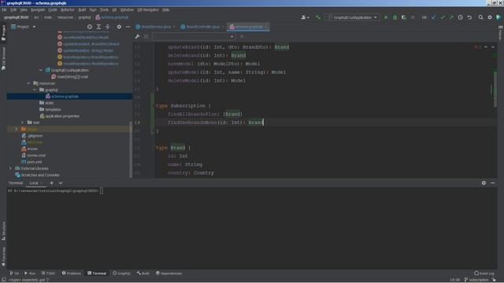Image resolution: width=504 pixels, height=283 pixels.
Task: Open the Refactor menu
Action: (67, 10)
